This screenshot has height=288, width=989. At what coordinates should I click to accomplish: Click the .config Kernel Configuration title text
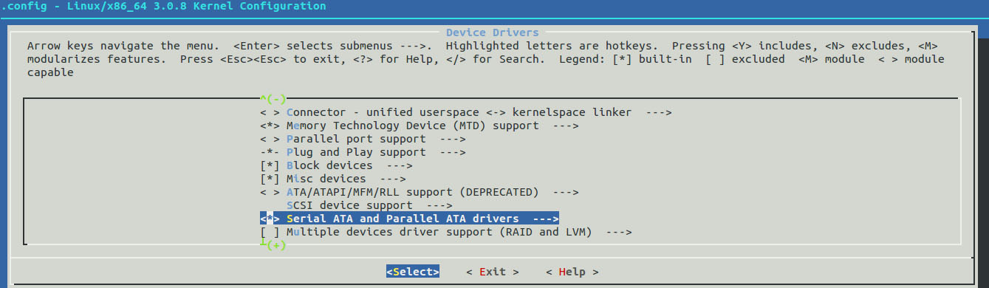pos(164,6)
